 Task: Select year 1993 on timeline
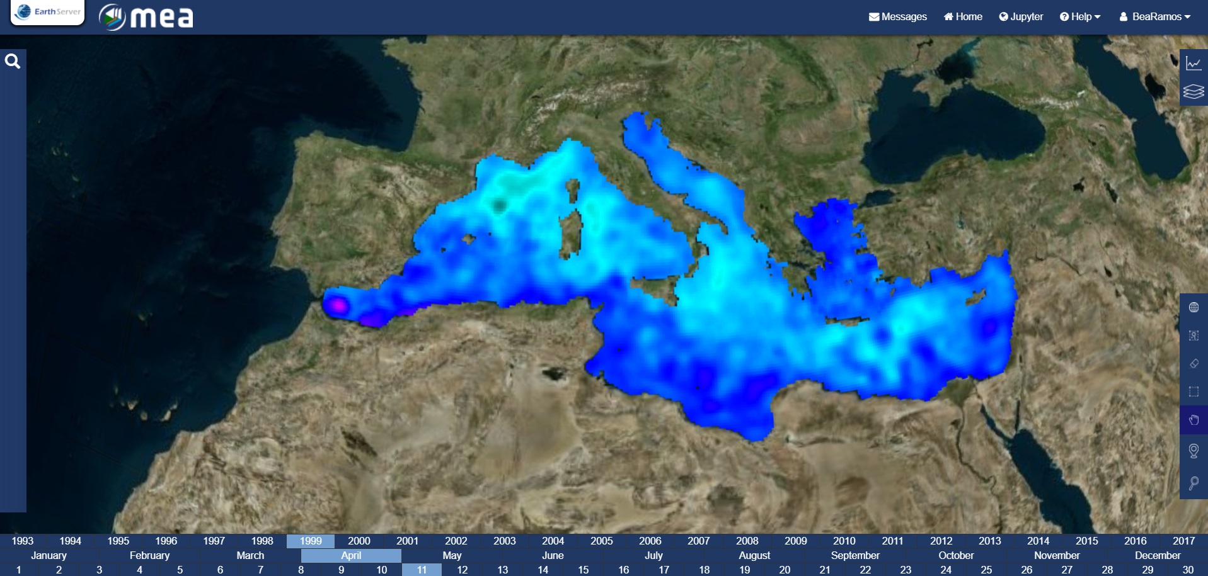23,541
